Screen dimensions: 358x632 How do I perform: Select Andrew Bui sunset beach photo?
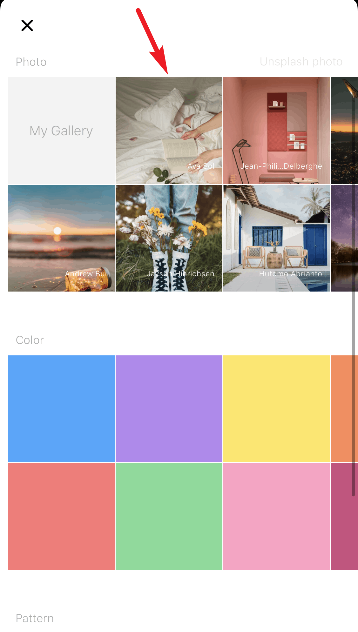coord(61,238)
